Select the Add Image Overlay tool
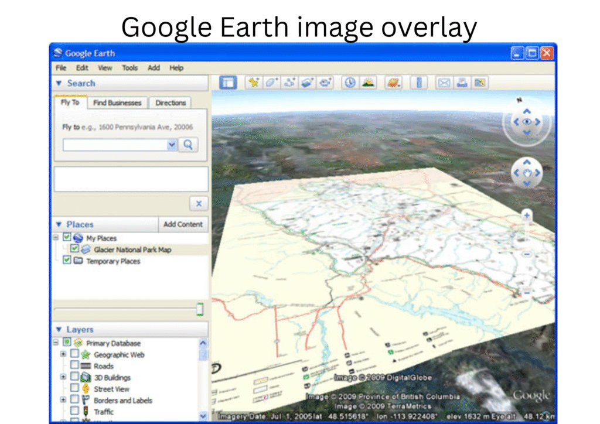 [x=307, y=83]
